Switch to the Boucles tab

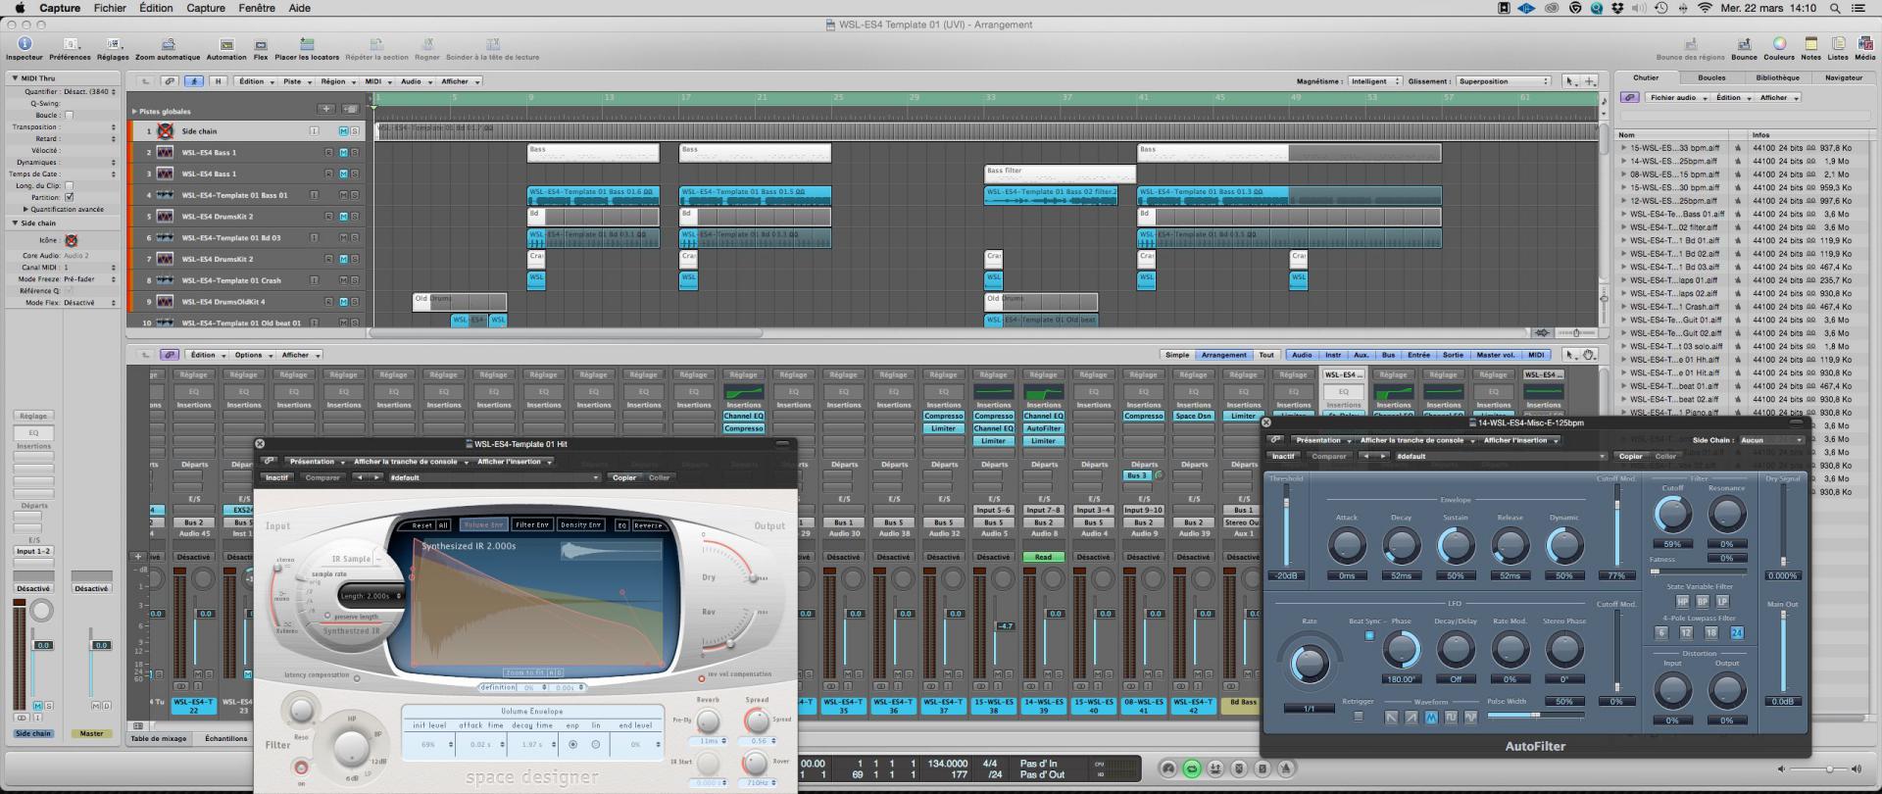click(x=1711, y=77)
